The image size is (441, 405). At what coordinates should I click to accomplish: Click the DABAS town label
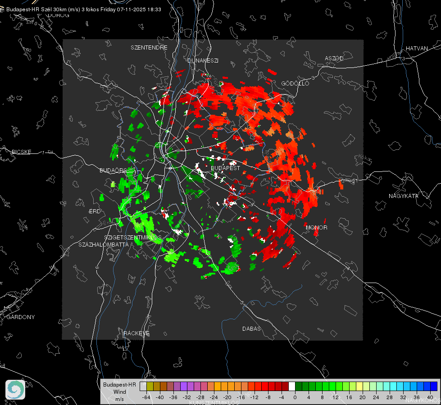[251, 329]
